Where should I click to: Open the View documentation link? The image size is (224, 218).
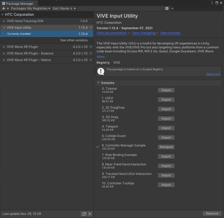(x=112, y=33)
